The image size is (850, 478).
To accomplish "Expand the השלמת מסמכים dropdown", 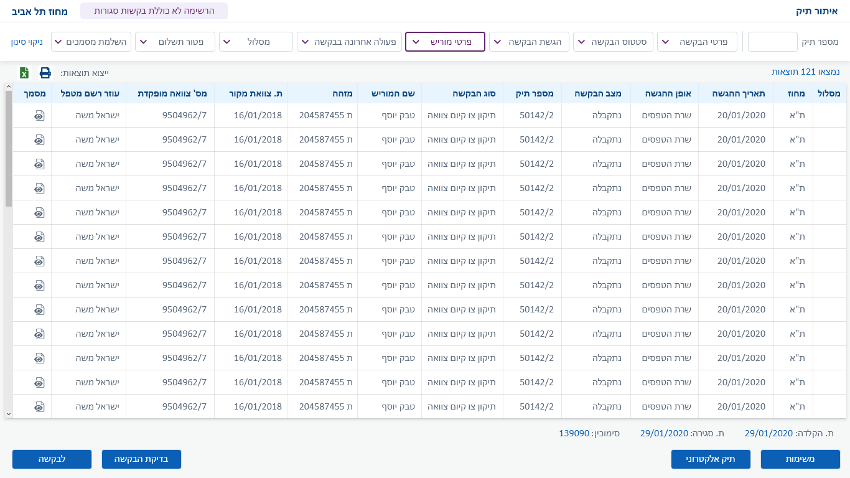I will click(90, 42).
